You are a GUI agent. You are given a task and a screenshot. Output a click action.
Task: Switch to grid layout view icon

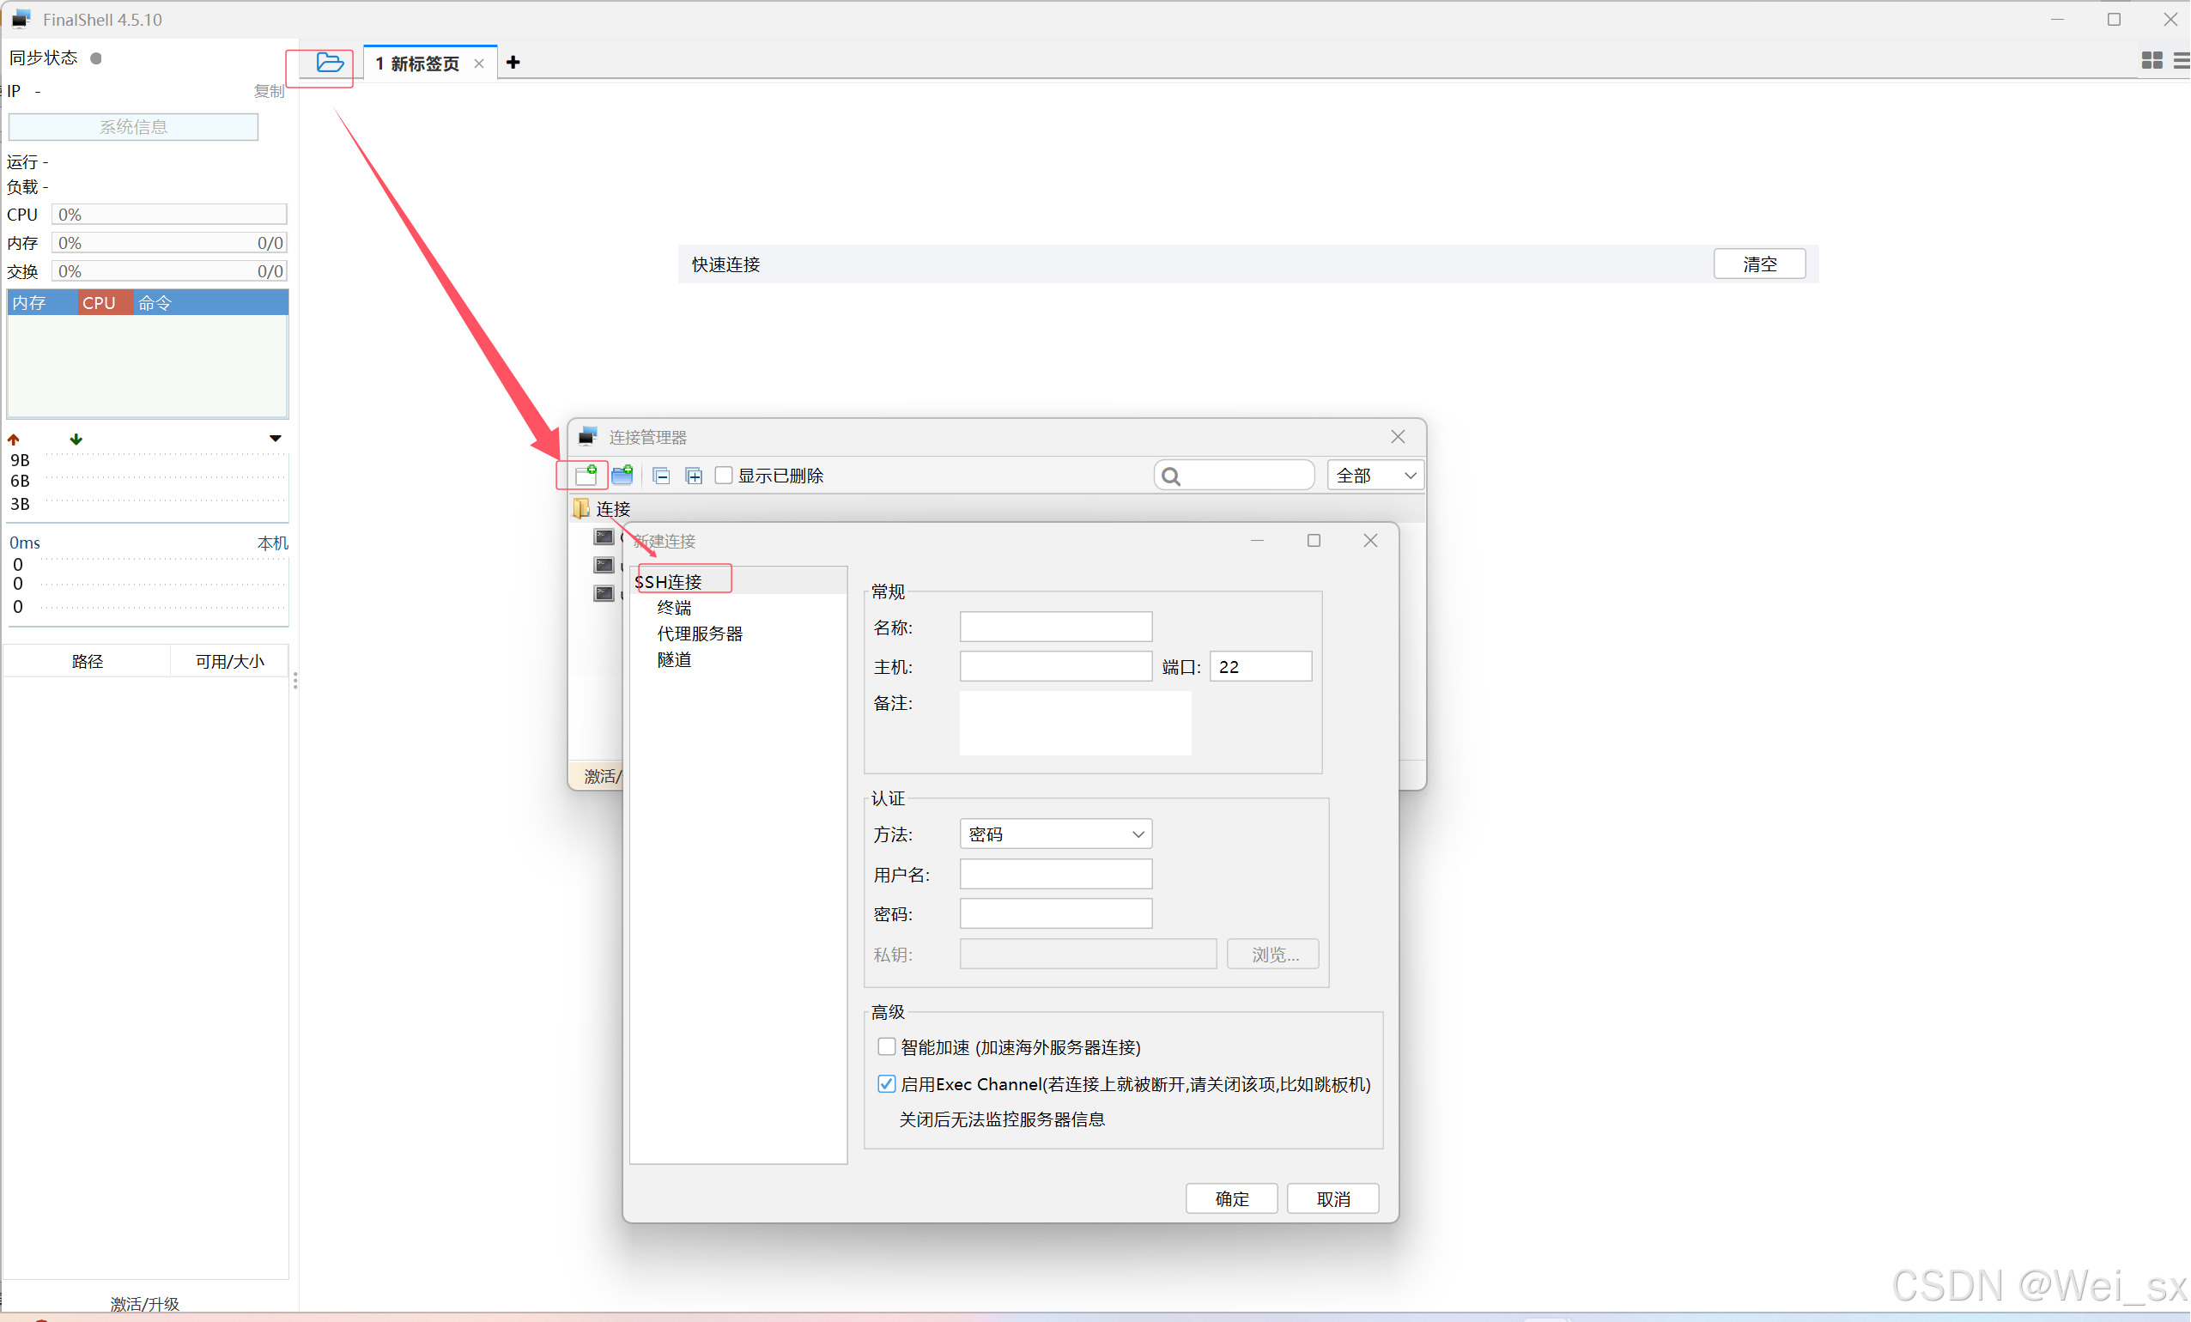pyautogui.click(x=2152, y=60)
